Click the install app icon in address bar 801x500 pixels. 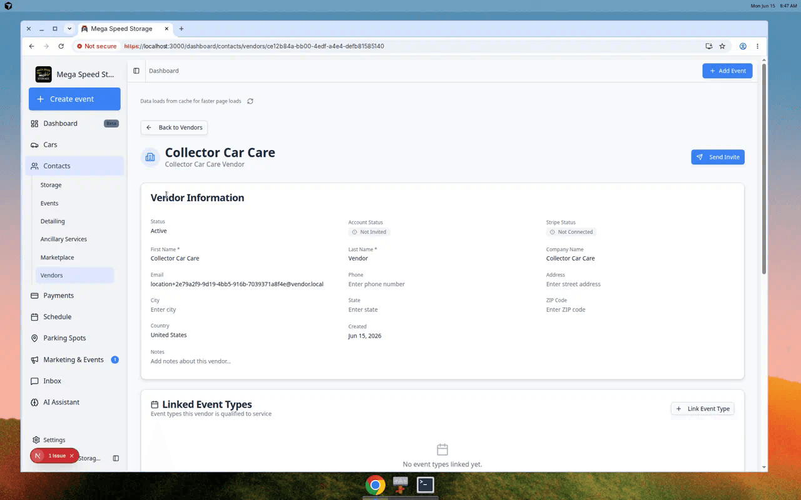(709, 46)
